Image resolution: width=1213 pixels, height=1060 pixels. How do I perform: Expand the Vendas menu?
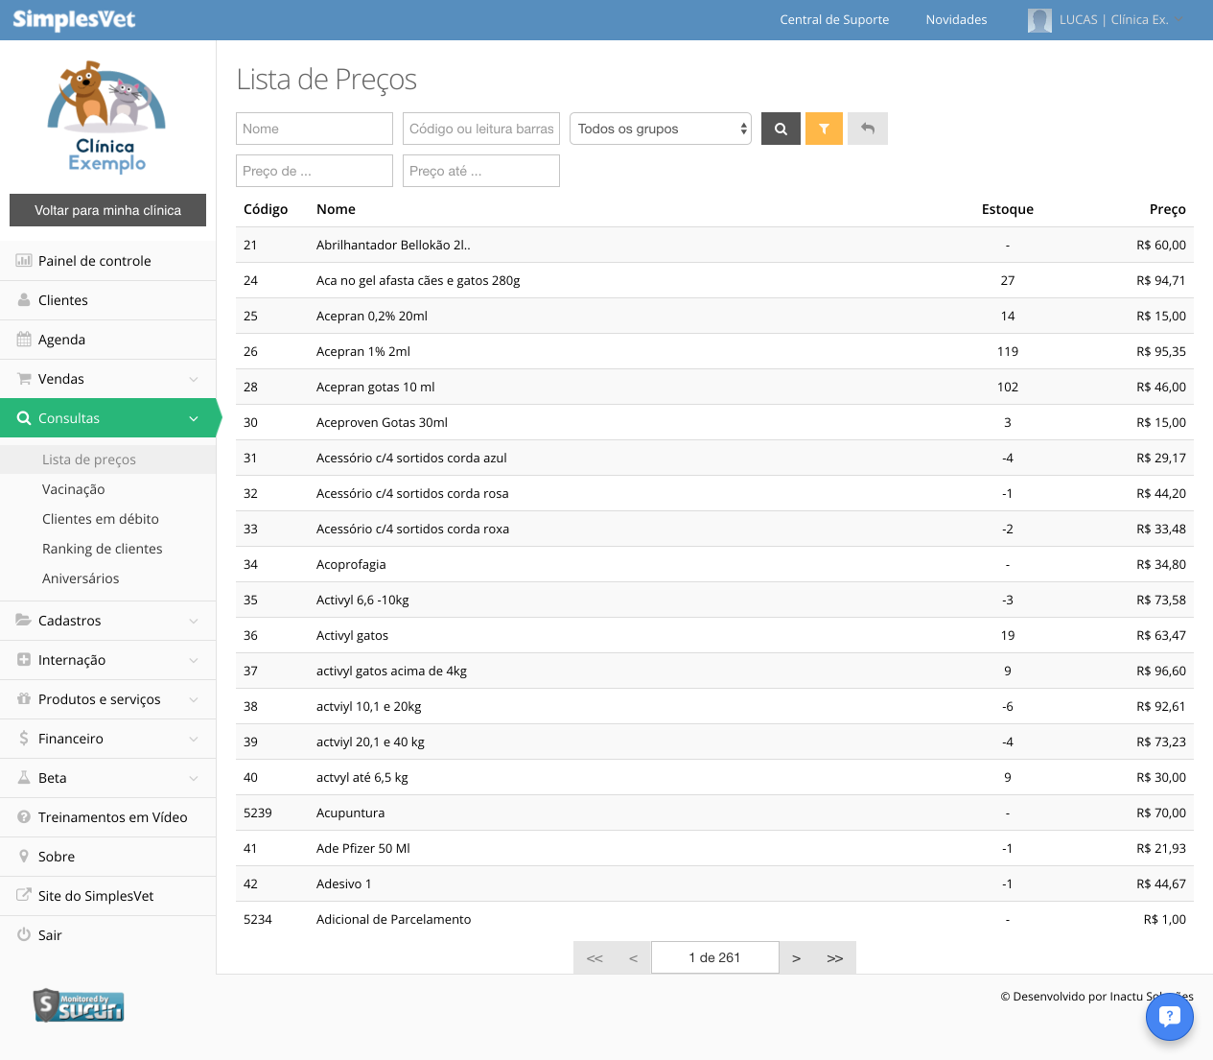coord(107,379)
